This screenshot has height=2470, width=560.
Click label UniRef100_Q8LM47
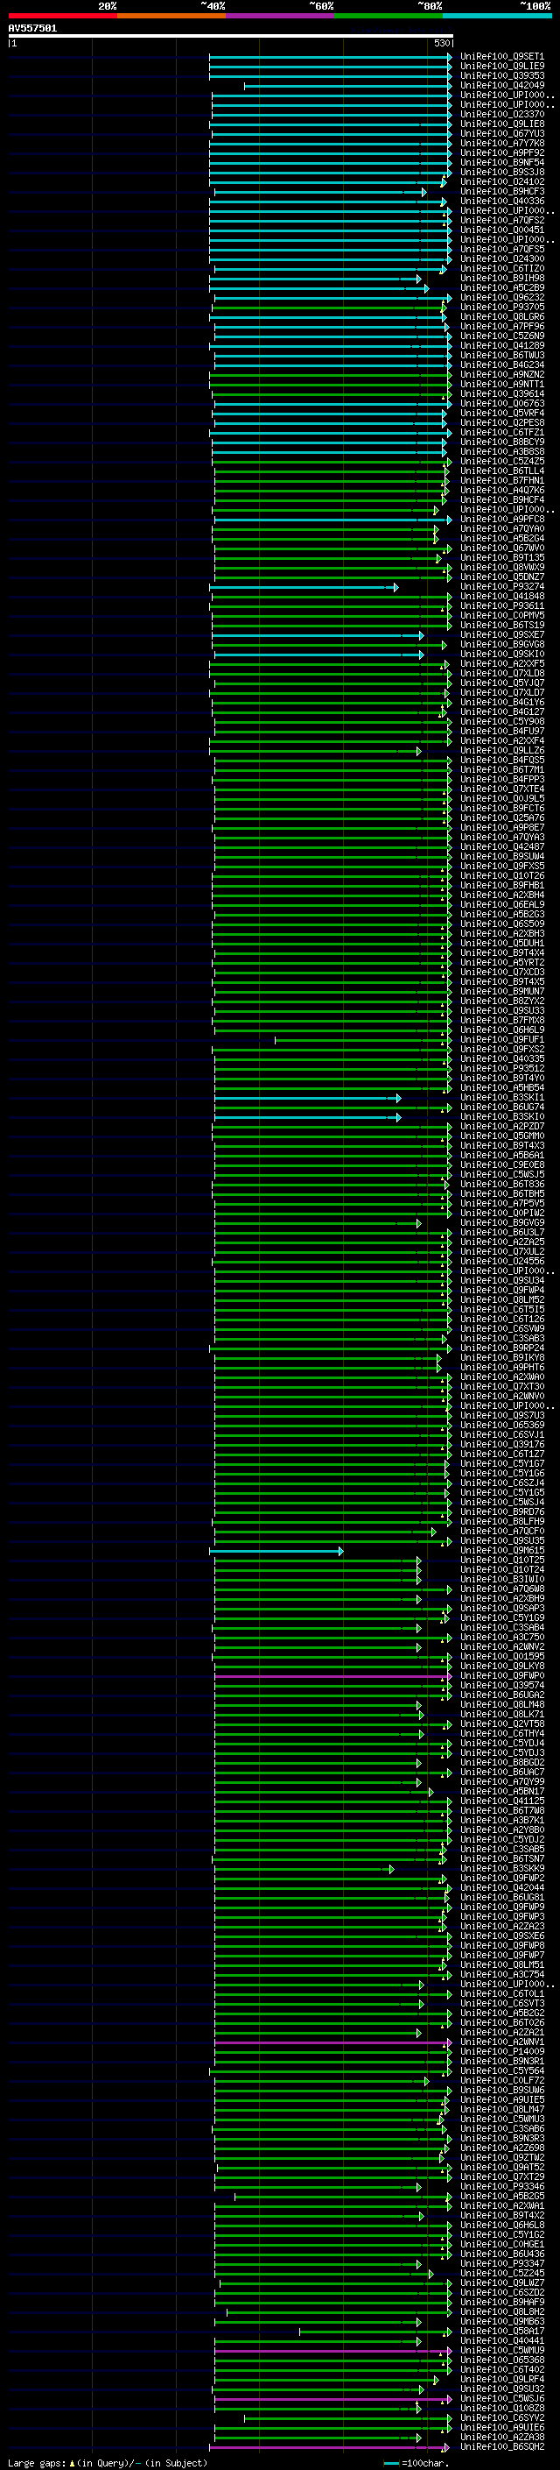coord(501,2110)
